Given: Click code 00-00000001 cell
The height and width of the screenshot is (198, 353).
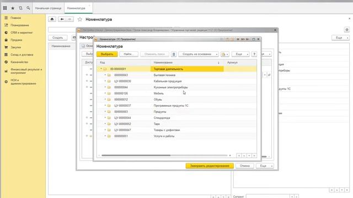Looking at the screenshot, I should (118, 69).
